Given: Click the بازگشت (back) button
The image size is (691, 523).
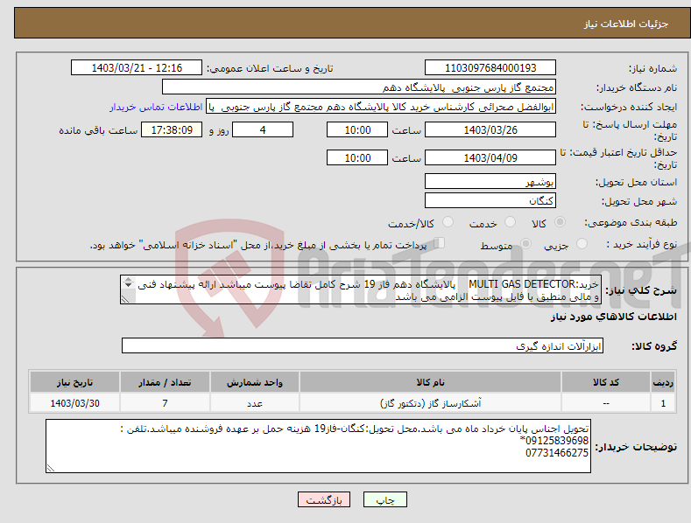Looking at the screenshot, I should click(324, 499).
